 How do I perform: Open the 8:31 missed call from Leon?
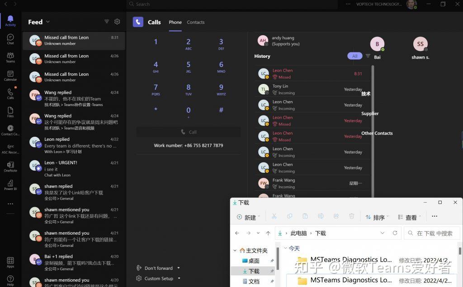point(74,40)
